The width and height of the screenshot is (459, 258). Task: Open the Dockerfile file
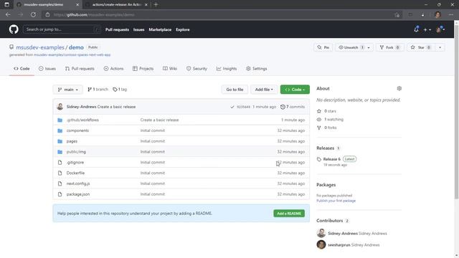(75, 173)
